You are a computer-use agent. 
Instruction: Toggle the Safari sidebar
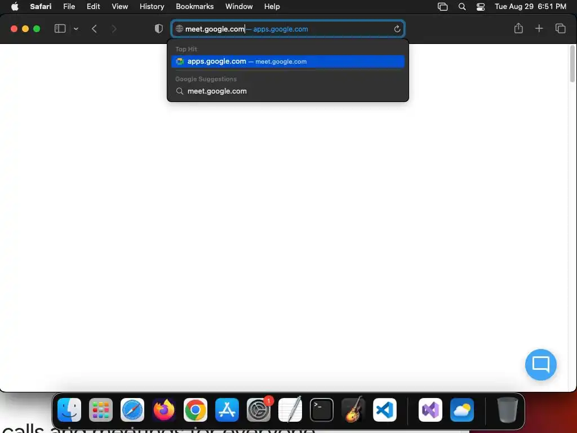tap(60, 28)
